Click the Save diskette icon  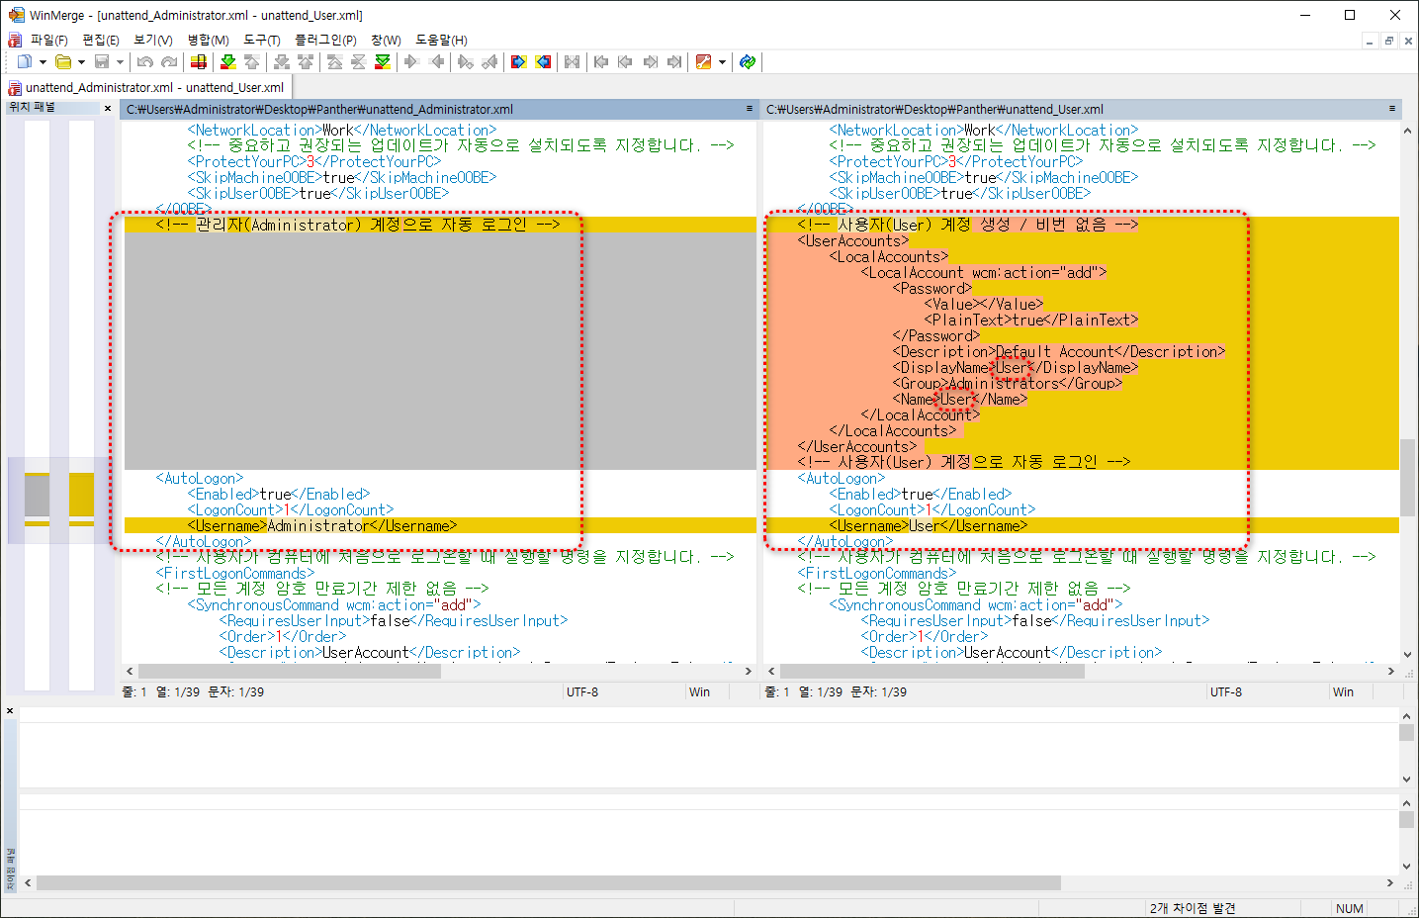(102, 61)
